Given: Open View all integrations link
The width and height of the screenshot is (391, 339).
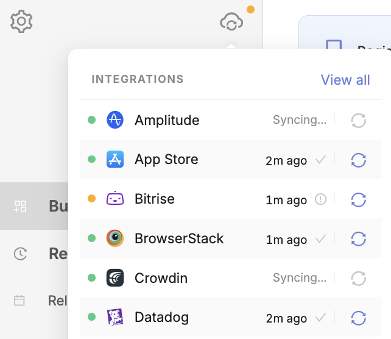Looking at the screenshot, I should pos(345,80).
